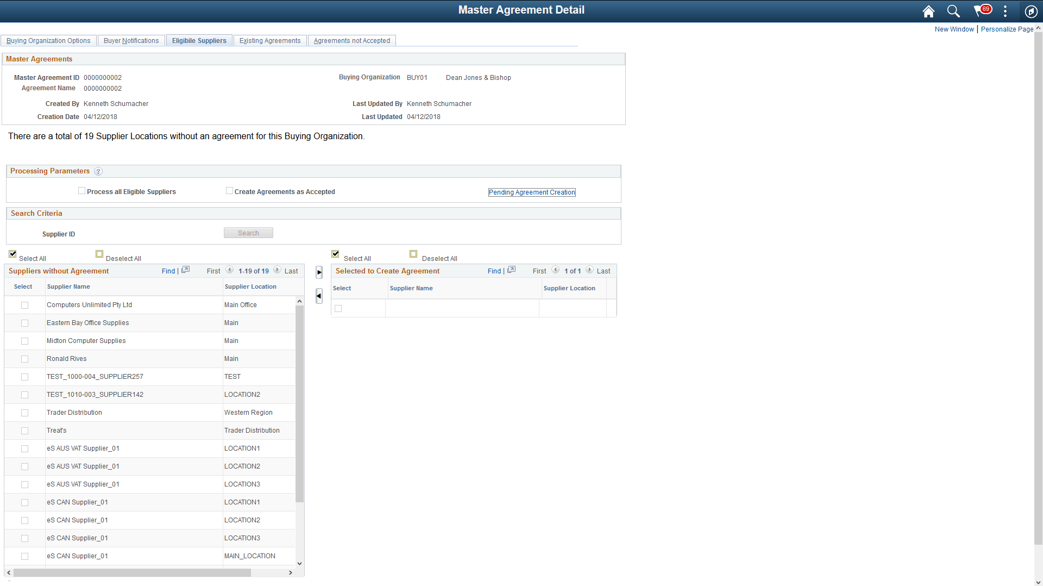Click the Processing Parameters help icon

98,171
